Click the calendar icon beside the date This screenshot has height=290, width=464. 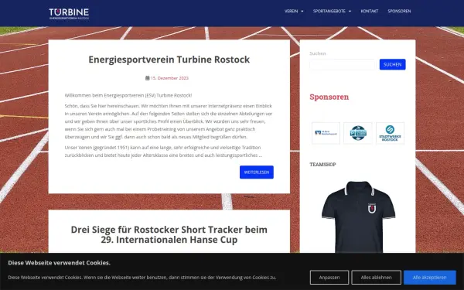(x=147, y=78)
